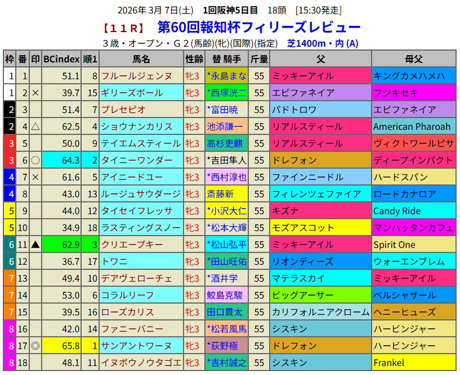Click the red frame 3 cell for テイエムスティール
The height and width of the screenshot is (375, 460).
click(x=10, y=143)
